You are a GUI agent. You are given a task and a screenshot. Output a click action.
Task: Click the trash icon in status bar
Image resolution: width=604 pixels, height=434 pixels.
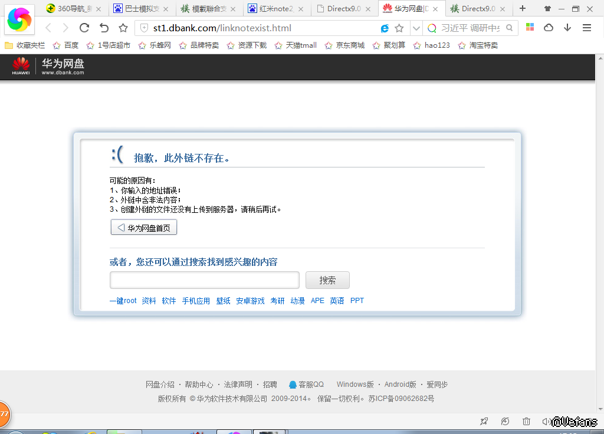pos(526,421)
